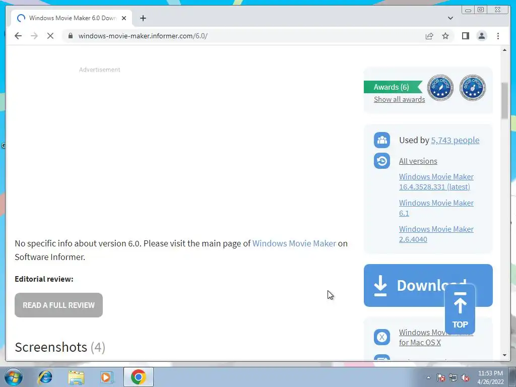Stop loading the page
This screenshot has height=387, width=516.
[50, 36]
